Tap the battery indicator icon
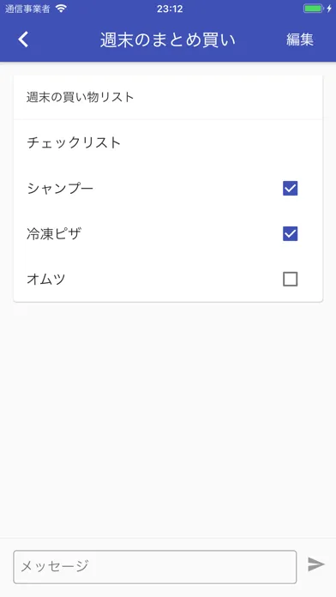 point(313,9)
